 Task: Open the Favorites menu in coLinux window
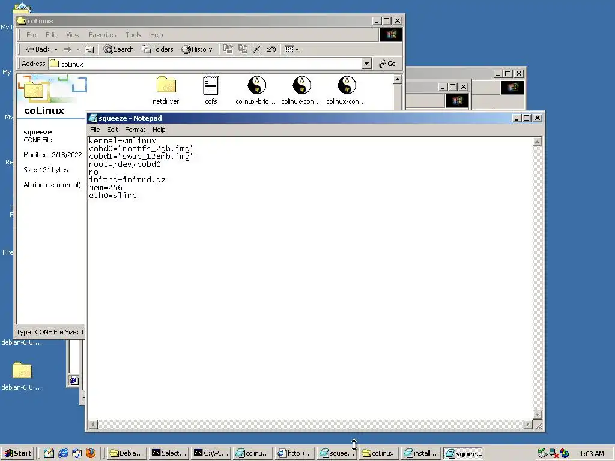[102, 35]
